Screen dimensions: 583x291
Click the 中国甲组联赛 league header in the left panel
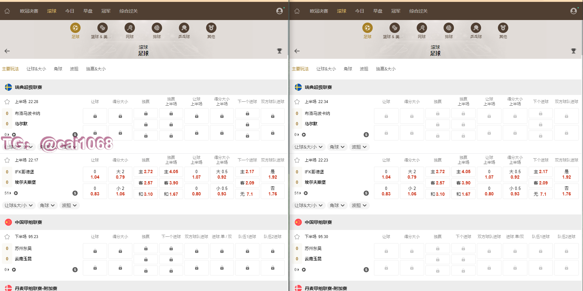[28, 222]
